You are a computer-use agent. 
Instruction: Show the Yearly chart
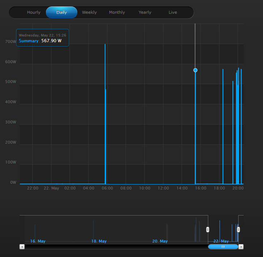(x=145, y=12)
